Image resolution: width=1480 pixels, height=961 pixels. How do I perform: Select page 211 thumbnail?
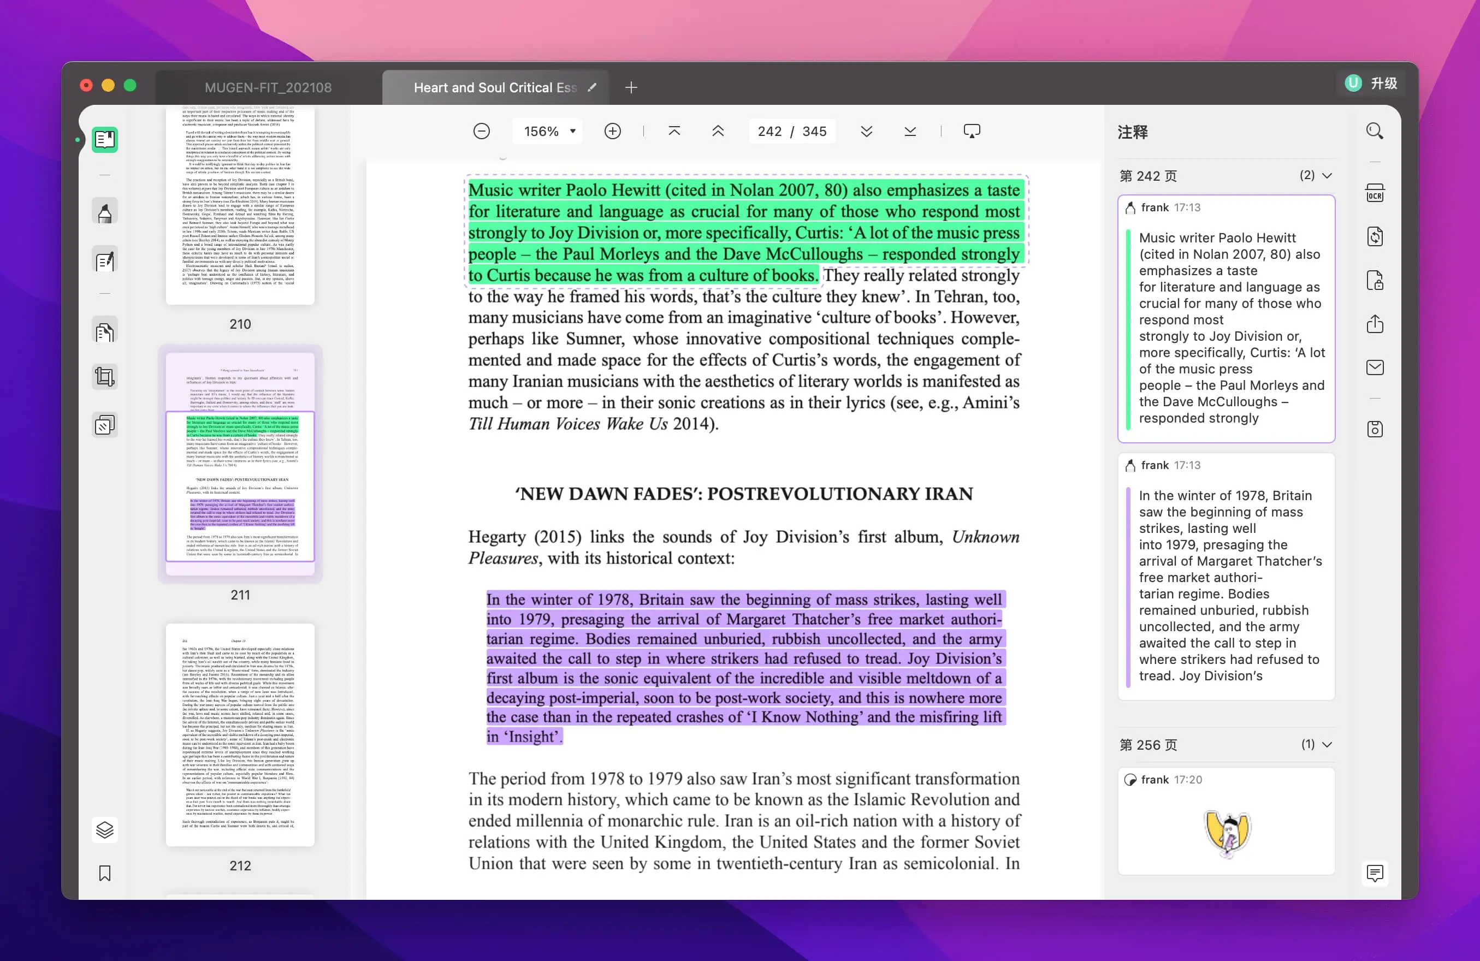pyautogui.click(x=240, y=464)
